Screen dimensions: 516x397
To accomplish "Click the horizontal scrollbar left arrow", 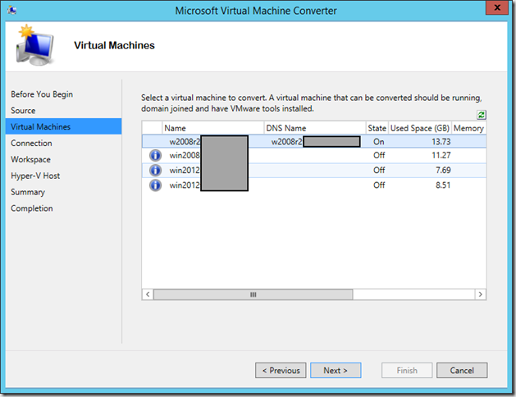I will tap(148, 294).
